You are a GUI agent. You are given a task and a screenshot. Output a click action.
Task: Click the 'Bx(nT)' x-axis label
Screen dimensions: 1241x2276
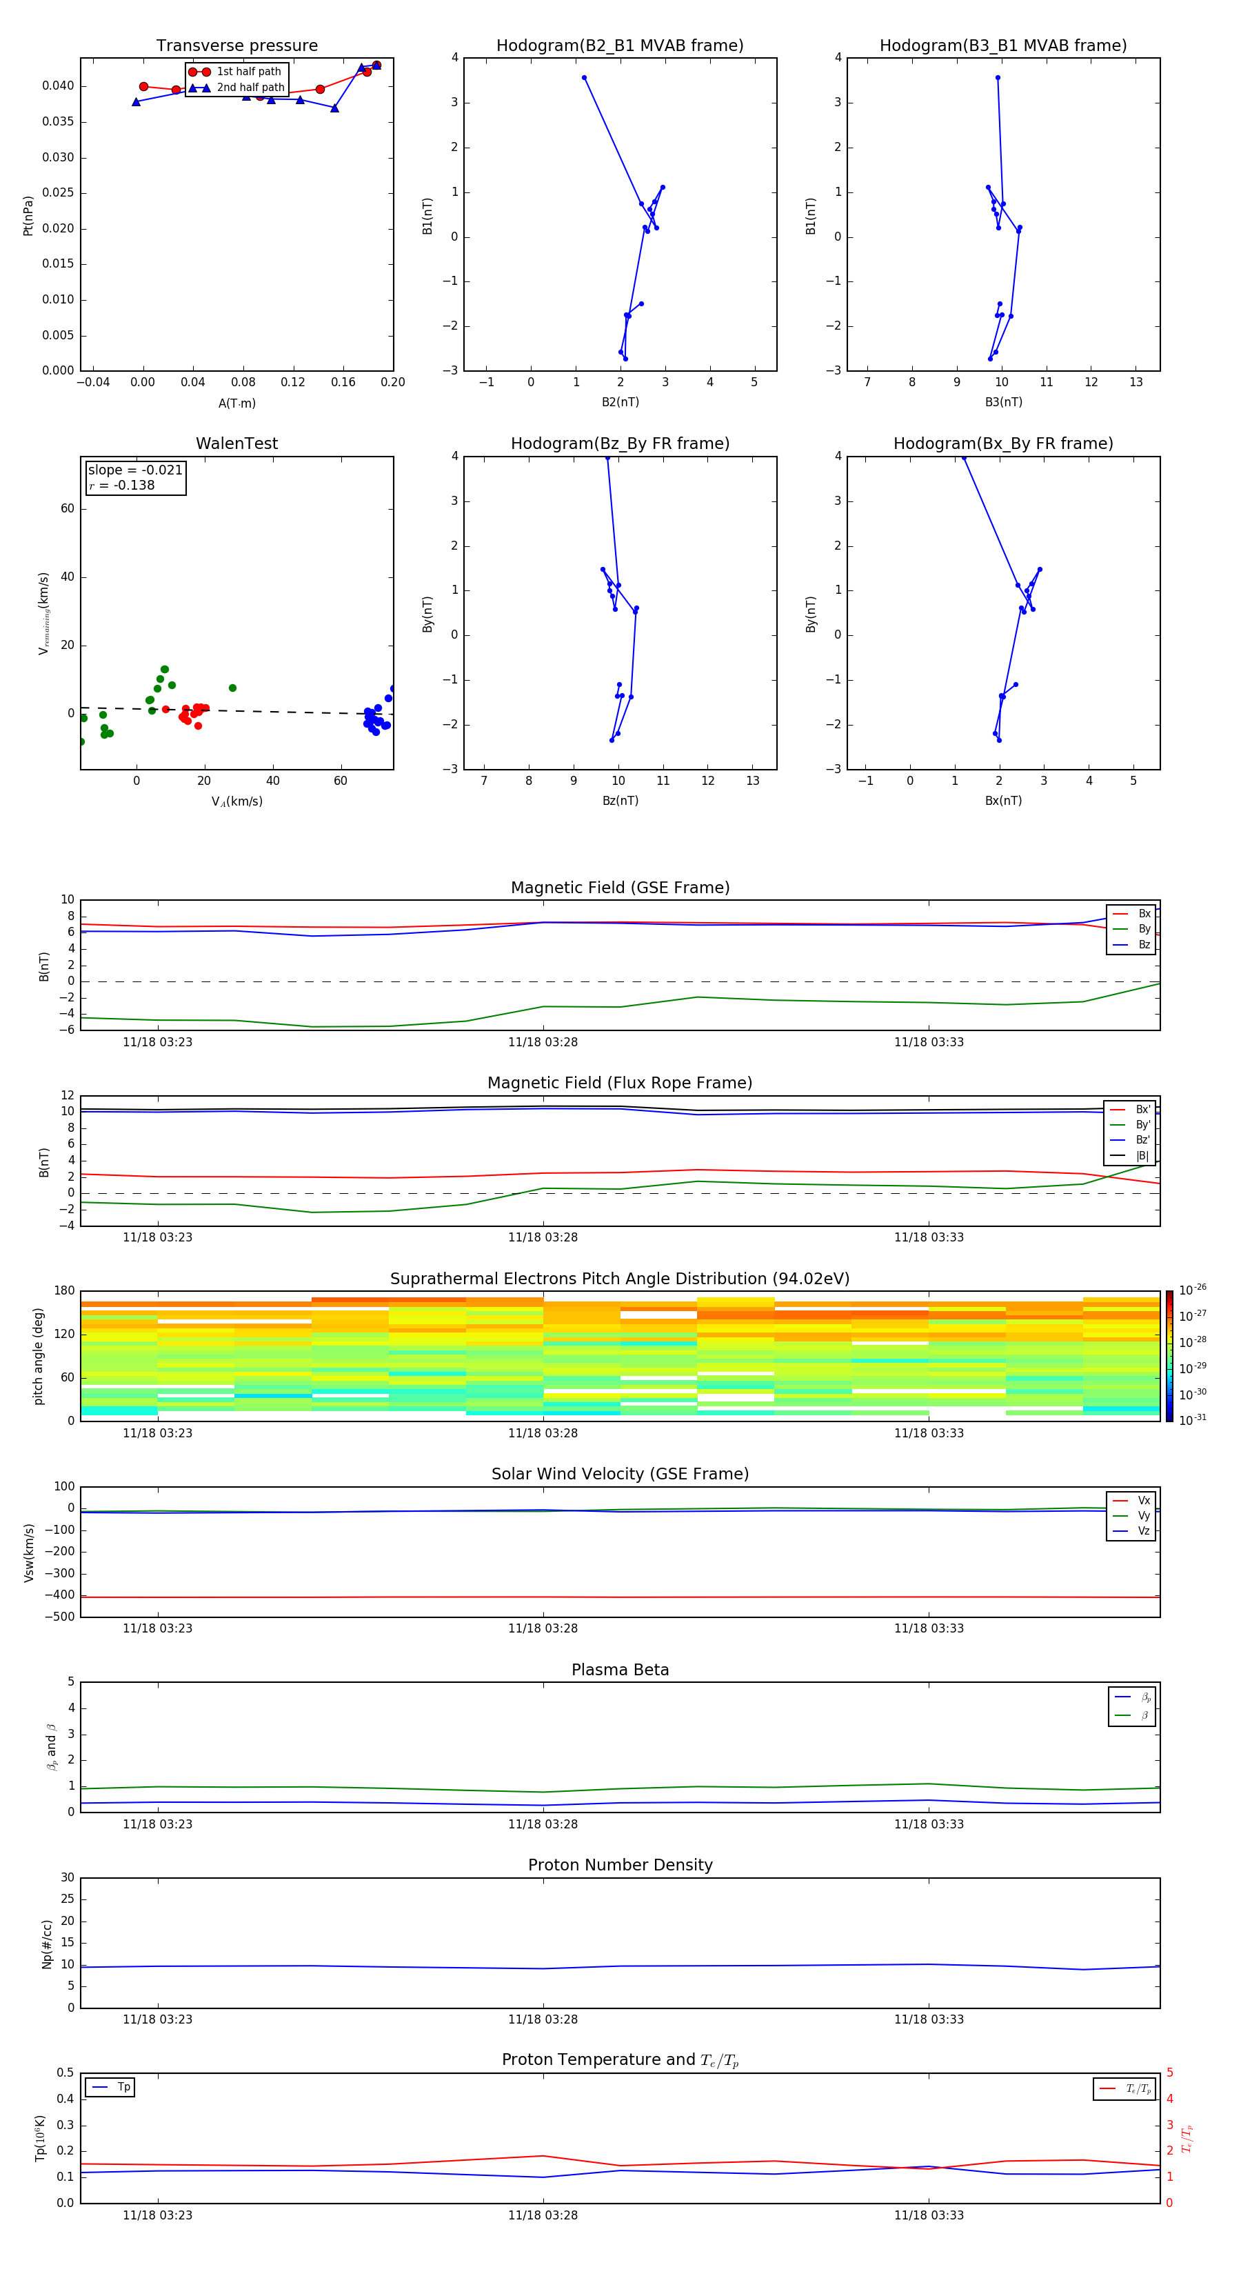1003,801
